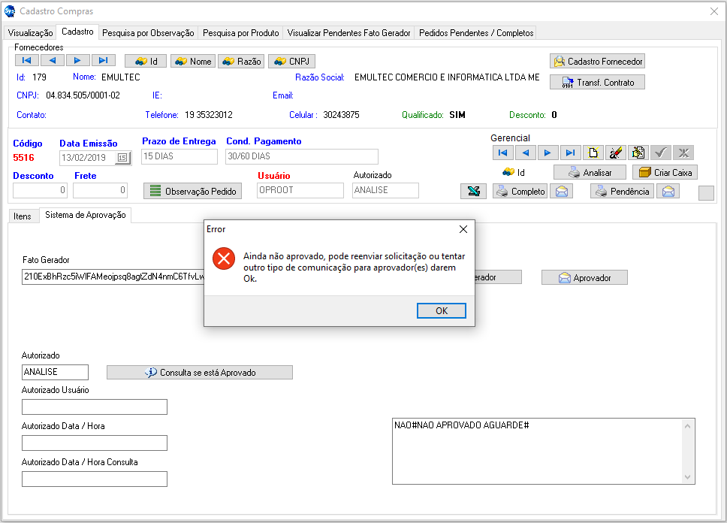This screenshot has height=523, width=727.
Task: Jump to last Gerencial record
Action: (x=570, y=153)
